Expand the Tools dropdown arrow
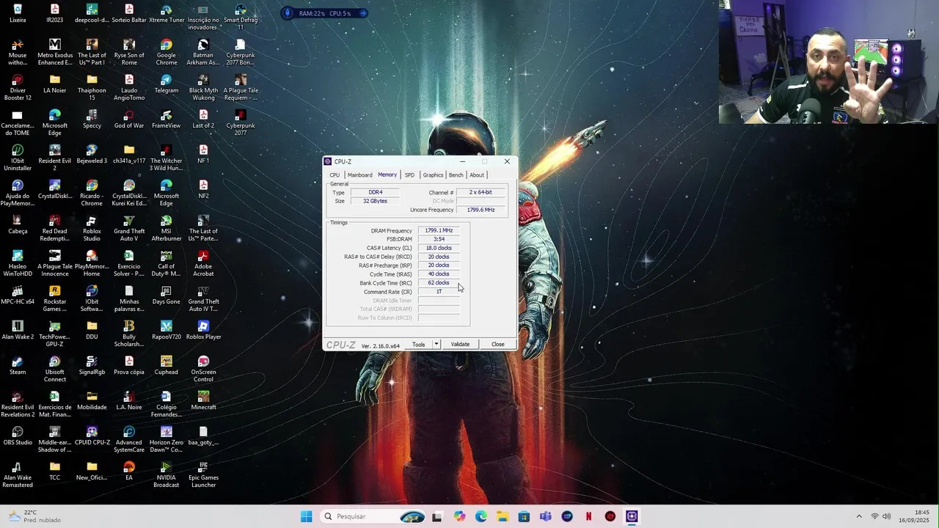The width and height of the screenshot is (939, 528). coord(436,345)
